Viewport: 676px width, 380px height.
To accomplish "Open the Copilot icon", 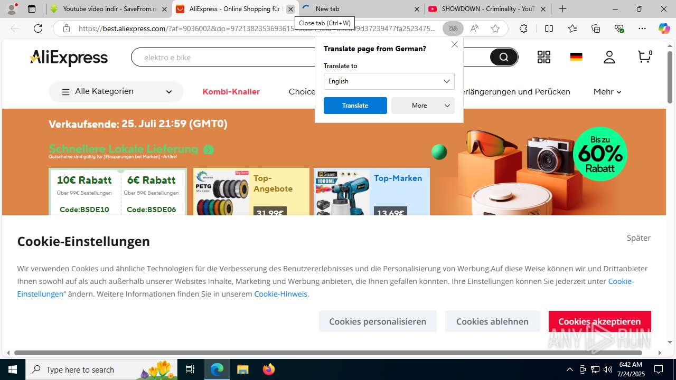I will [x=664, y=28].
